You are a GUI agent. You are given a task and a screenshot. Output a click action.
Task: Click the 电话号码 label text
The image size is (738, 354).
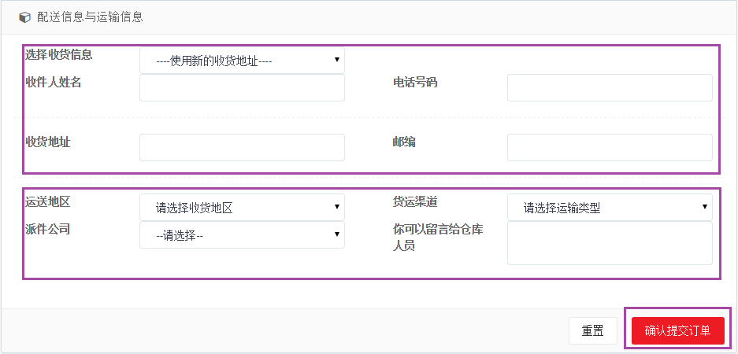(415, 83)
